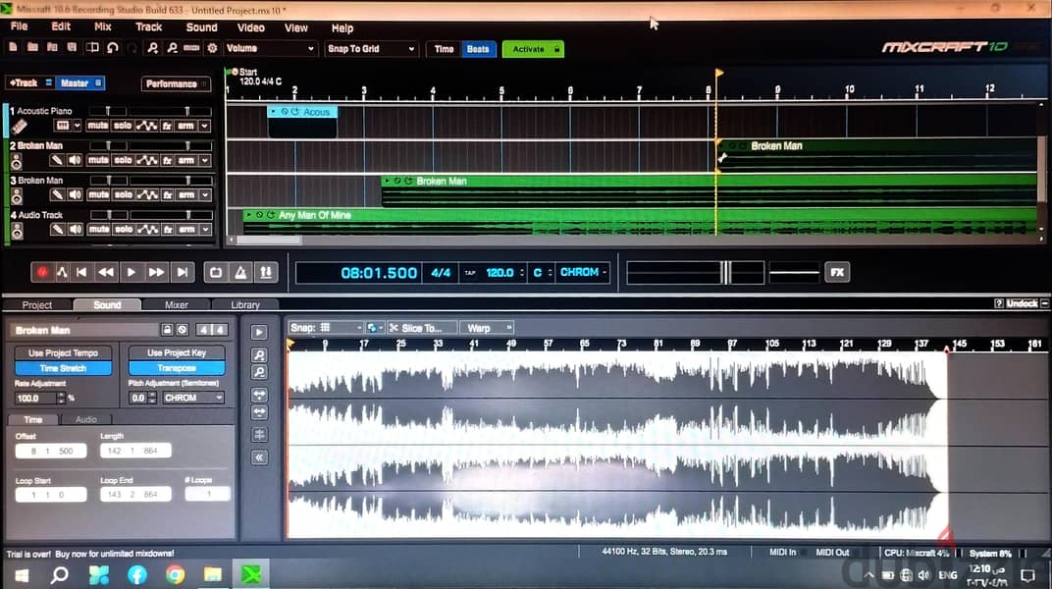Open the Mix menu
1052x589 pixels.
click(103, 27)
